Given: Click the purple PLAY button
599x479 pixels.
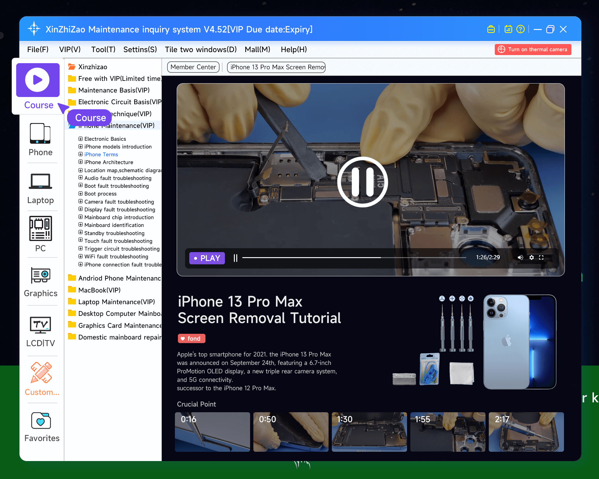Looking at the screenshot, I should coord(207,258).
